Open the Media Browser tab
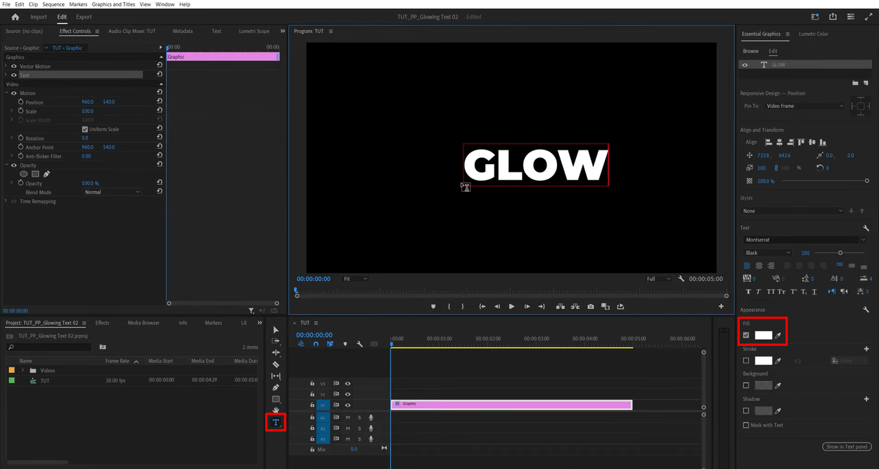Image resolution: width=879 pixels, height=469 pixels. coord(144,323)
